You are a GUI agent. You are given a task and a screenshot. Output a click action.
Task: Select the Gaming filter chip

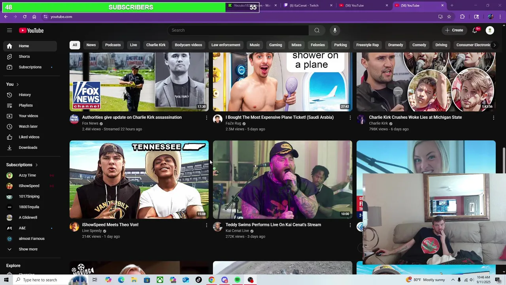(x=276, y=45)
